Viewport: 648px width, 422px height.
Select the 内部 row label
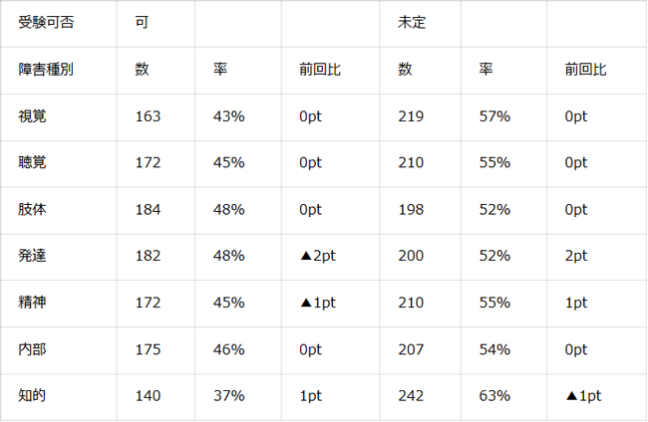[x=33, y=349]
